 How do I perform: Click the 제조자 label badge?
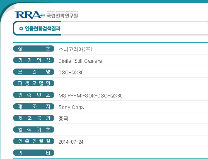[x=34, y=107]
